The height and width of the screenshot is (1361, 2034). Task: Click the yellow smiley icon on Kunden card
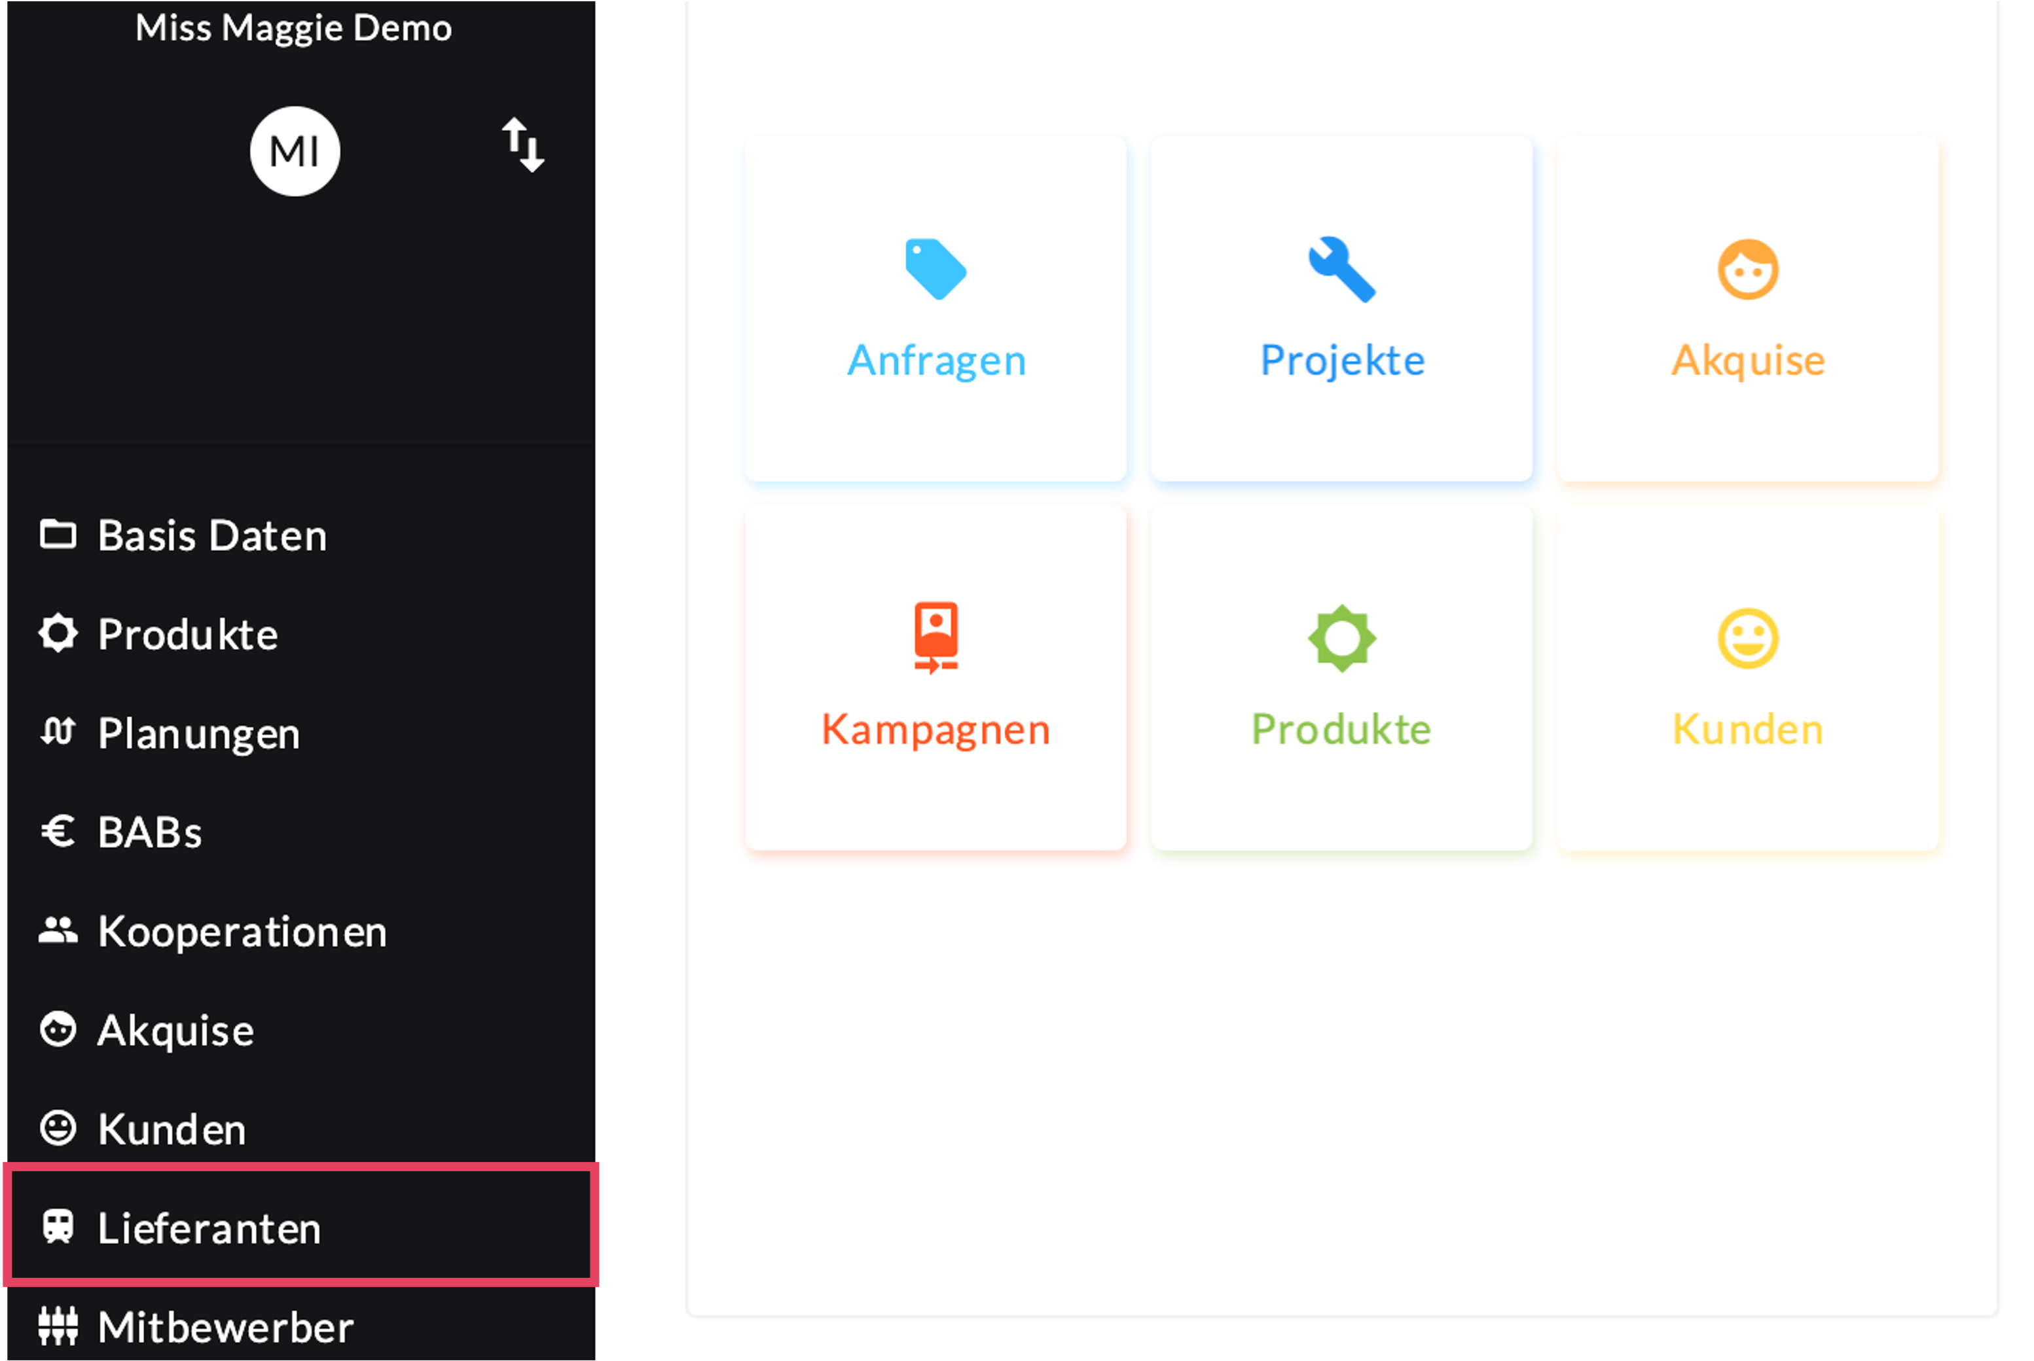point(1747,638)
